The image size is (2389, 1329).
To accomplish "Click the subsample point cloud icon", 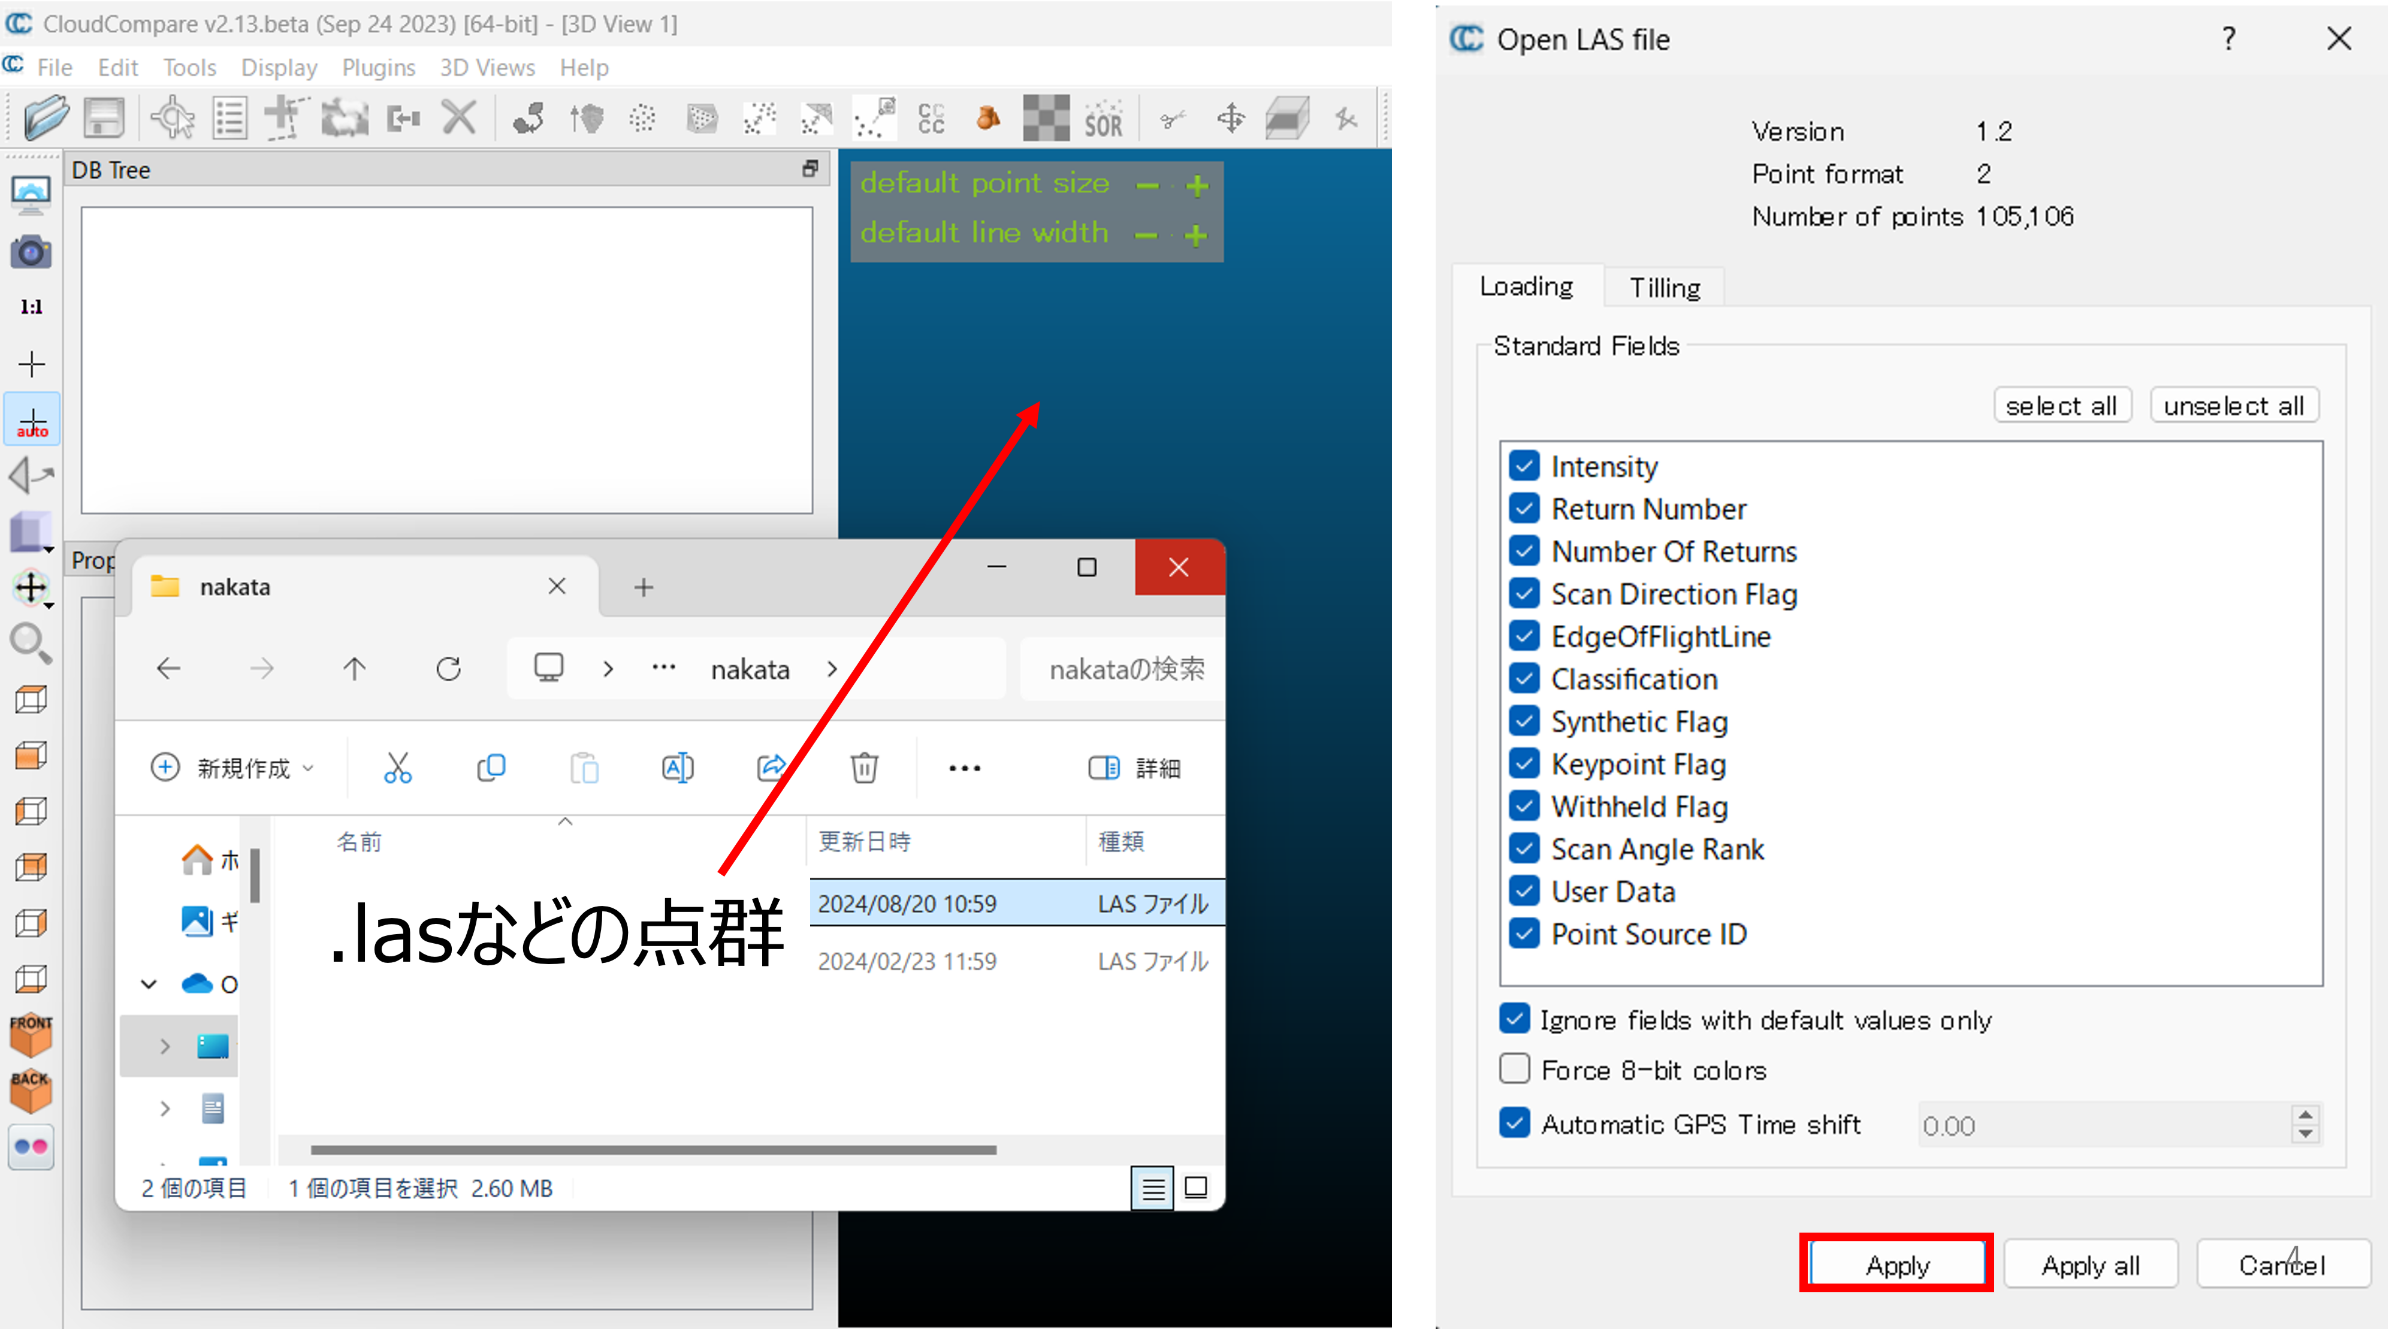I will [642, 119].
